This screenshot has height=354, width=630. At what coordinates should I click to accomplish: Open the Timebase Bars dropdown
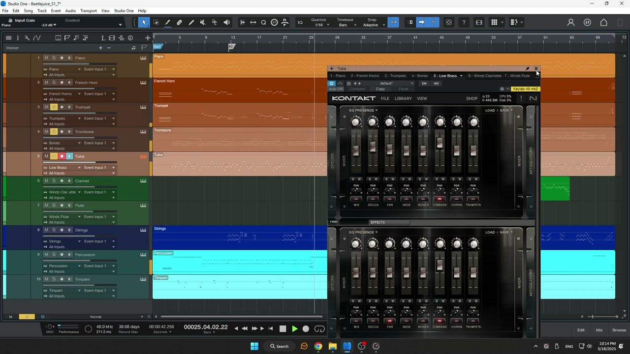click(346, 23)
